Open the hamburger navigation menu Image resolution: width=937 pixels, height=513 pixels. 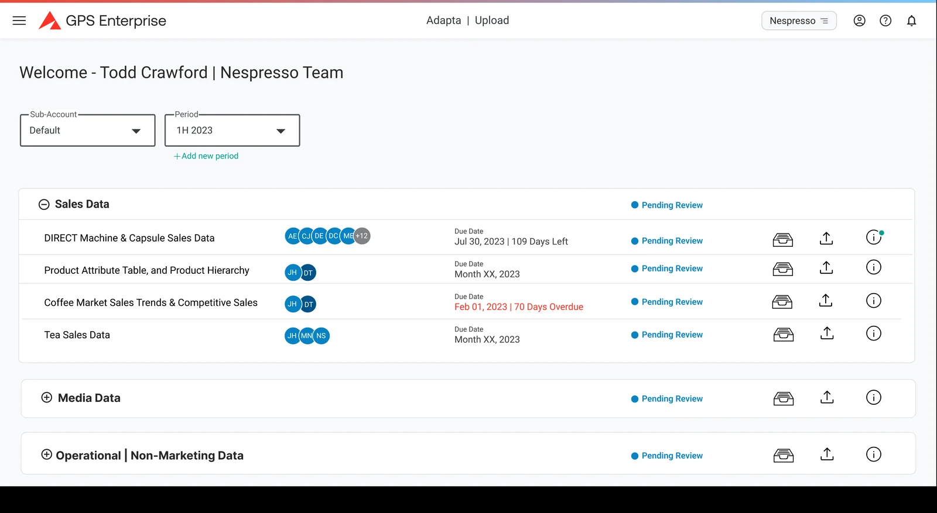click(x=19, y=20)
